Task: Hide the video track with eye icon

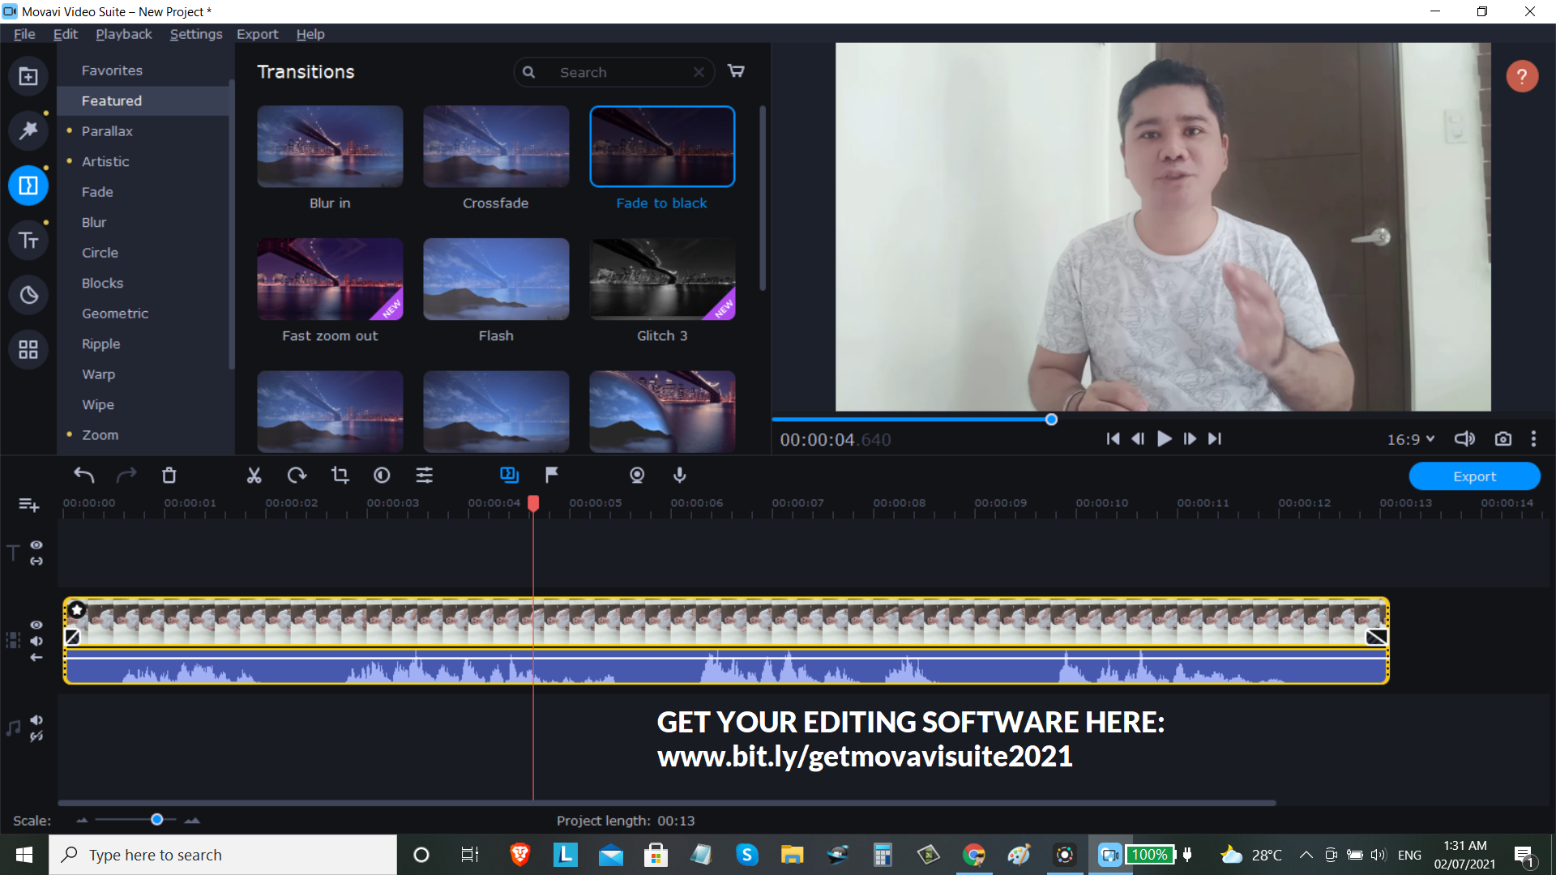Action: click(x=36, y=625)
